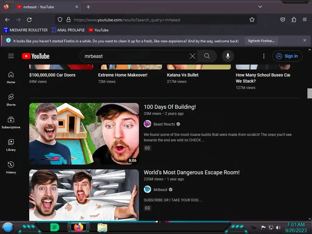This screenshot has width=312, height=234.
Task: Visit the Beast Reacts channel name link
Action: coord(164,124)
